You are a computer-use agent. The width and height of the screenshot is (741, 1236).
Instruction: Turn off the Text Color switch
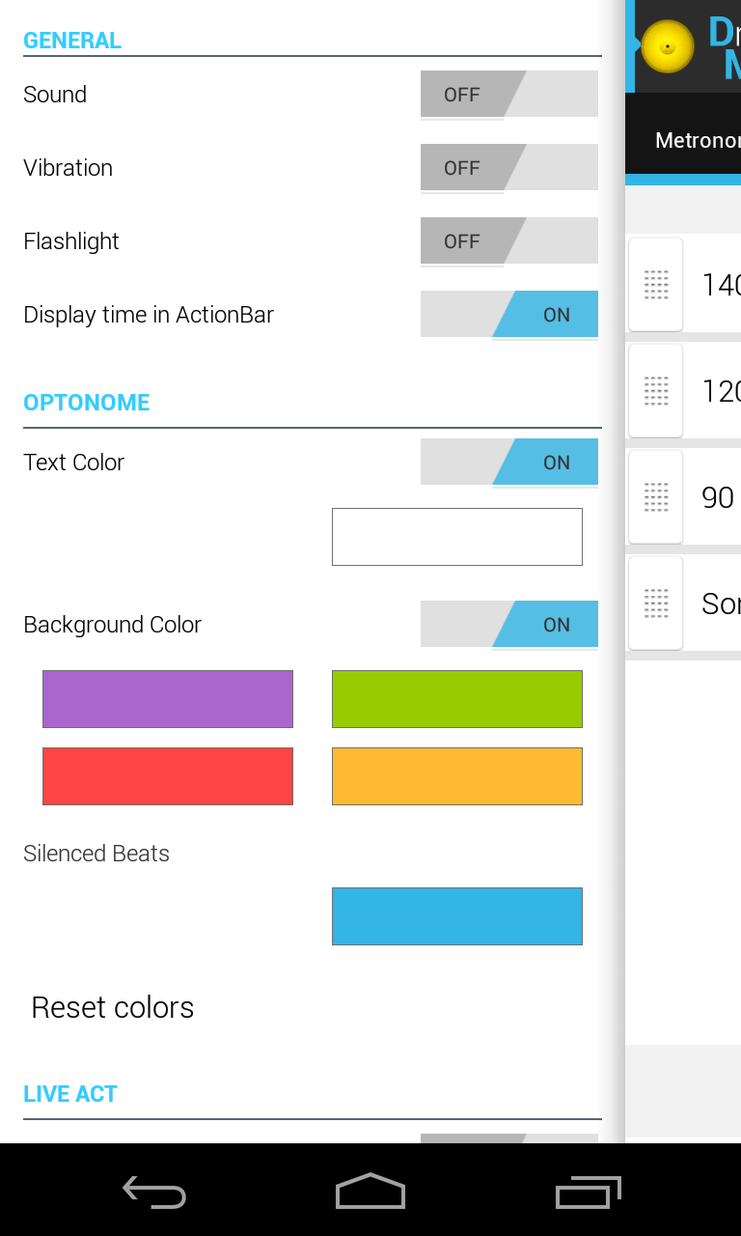[x=508, y=463]
